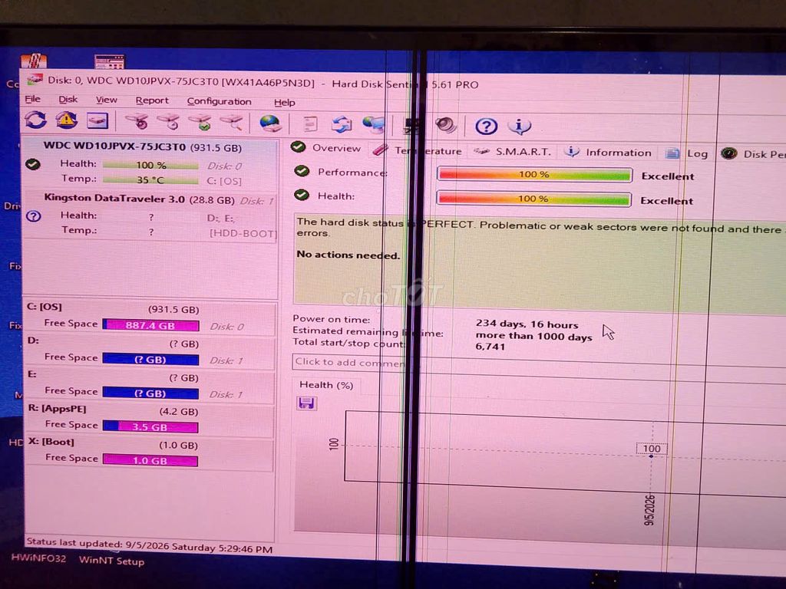
Task: Click the E: free space (? GB) bar
Action: (150, 393)
